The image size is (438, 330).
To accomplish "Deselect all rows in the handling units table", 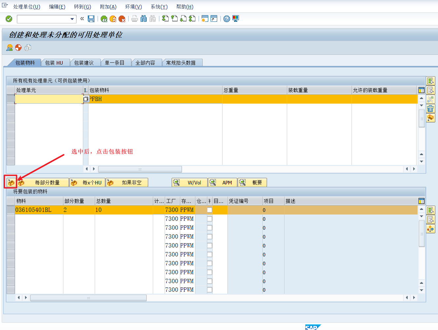I will click(x=430, y=90).
